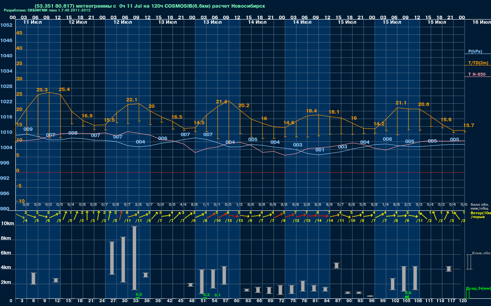Click the temperature value 14.2
The image size is (491, 306).
[379, 124]
